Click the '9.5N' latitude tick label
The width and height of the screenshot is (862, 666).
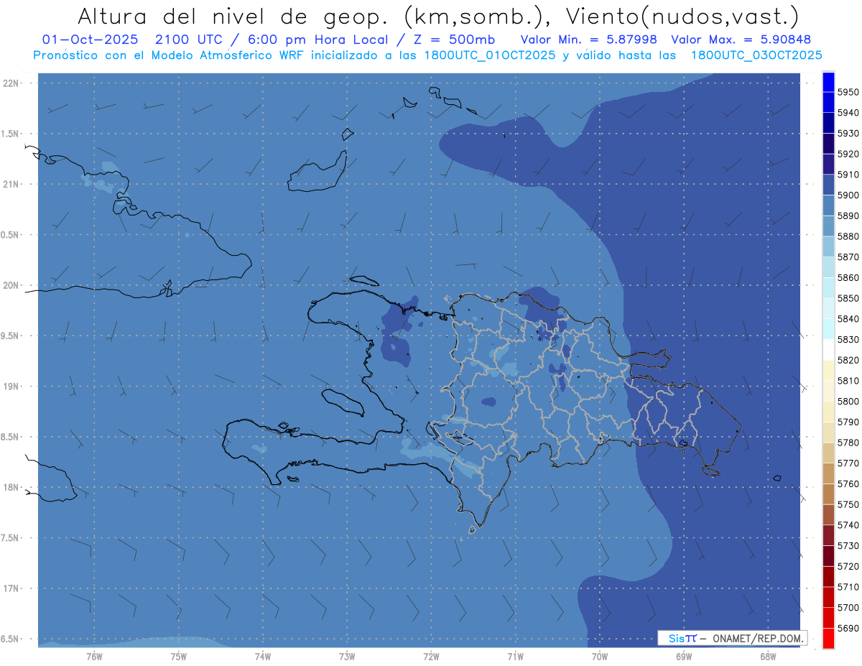coord(10,336)
